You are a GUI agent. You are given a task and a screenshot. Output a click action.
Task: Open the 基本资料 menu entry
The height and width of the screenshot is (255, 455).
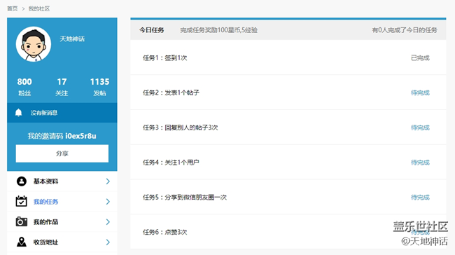coord(62,181)
